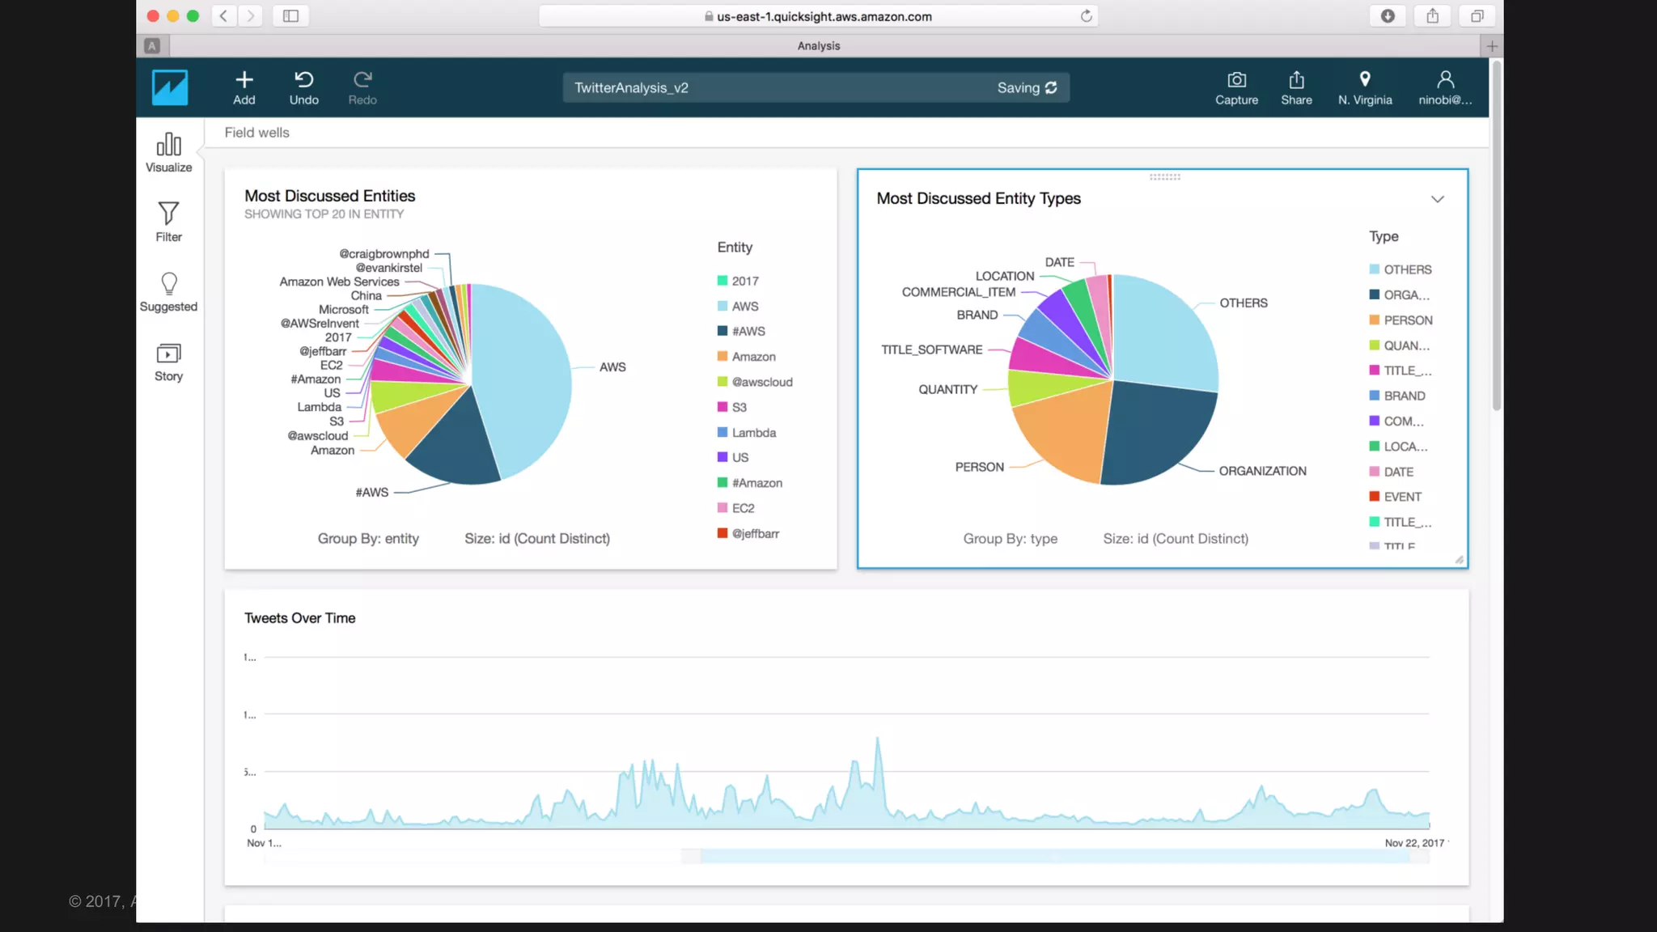The height and width of the screenshot is (932, 1657).
Task: Open the Story panel
Action: coord(168,362)
